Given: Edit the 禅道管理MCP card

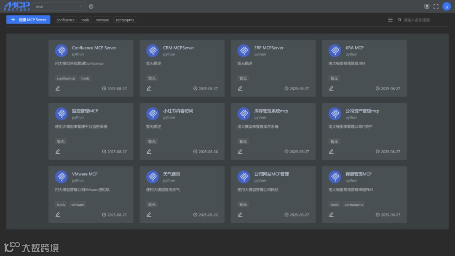Looking at the screenshot, I should pos(331,215).
